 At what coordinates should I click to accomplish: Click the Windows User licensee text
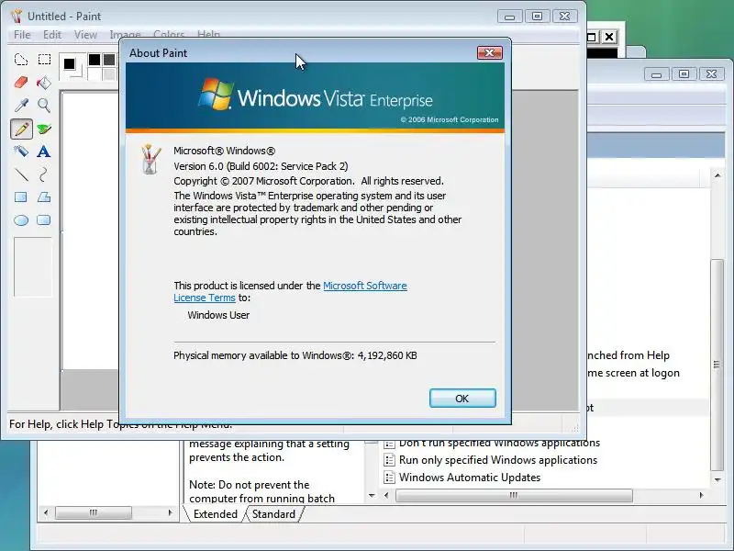218,315
